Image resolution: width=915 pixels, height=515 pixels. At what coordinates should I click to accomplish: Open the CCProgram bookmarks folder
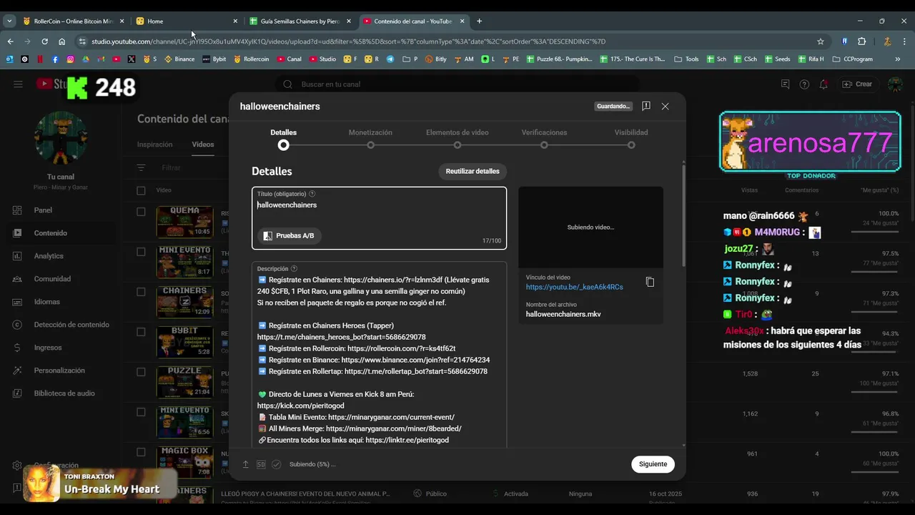(852, 59)
